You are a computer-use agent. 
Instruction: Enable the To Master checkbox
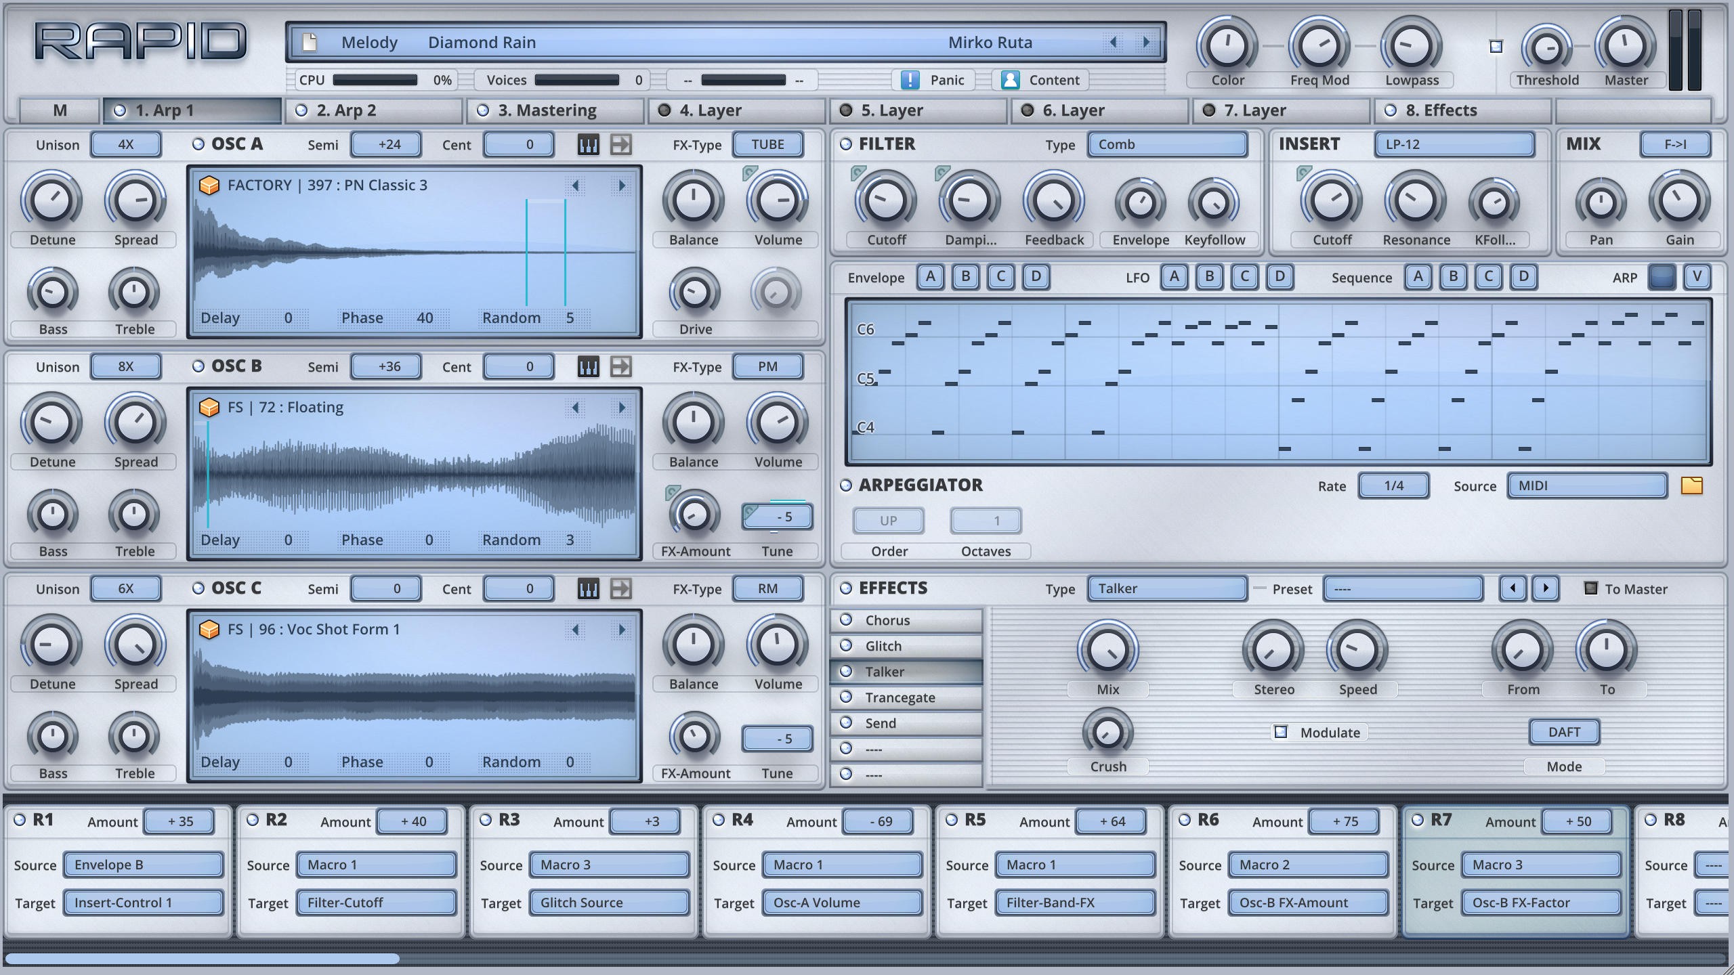(x=1590, y=588)
